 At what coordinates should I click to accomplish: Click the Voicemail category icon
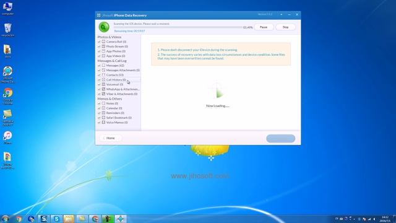tap(103, 84)
